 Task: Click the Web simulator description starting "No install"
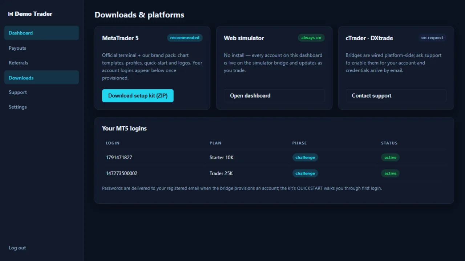coord(273,63)
